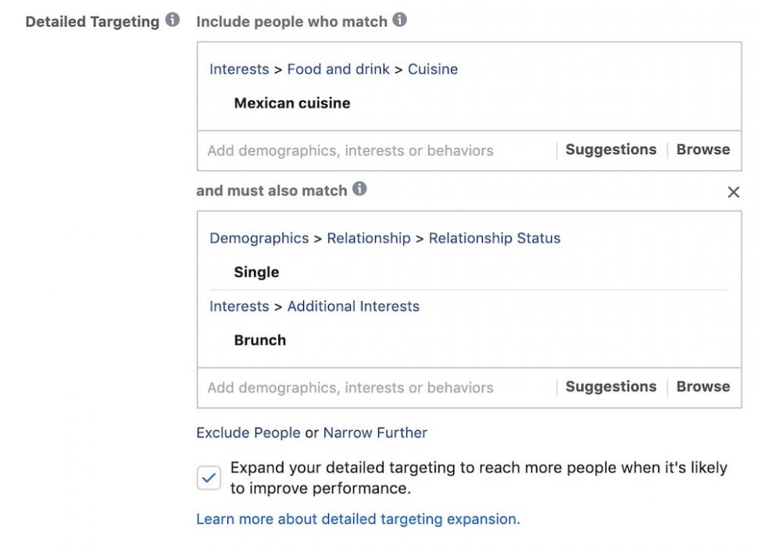This screenshot has height=552, width=758.
Task: Click the Additional Interests link
Action: [x=353, y=306]
